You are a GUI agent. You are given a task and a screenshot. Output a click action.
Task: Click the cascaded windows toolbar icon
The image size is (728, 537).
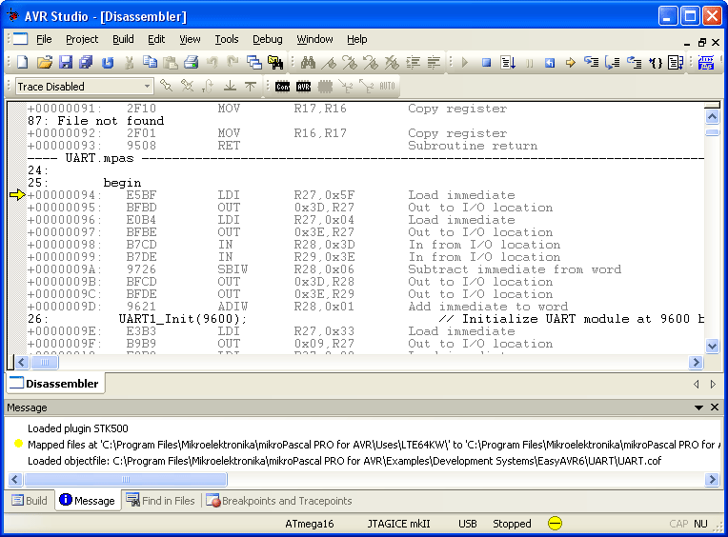point(254,62)
